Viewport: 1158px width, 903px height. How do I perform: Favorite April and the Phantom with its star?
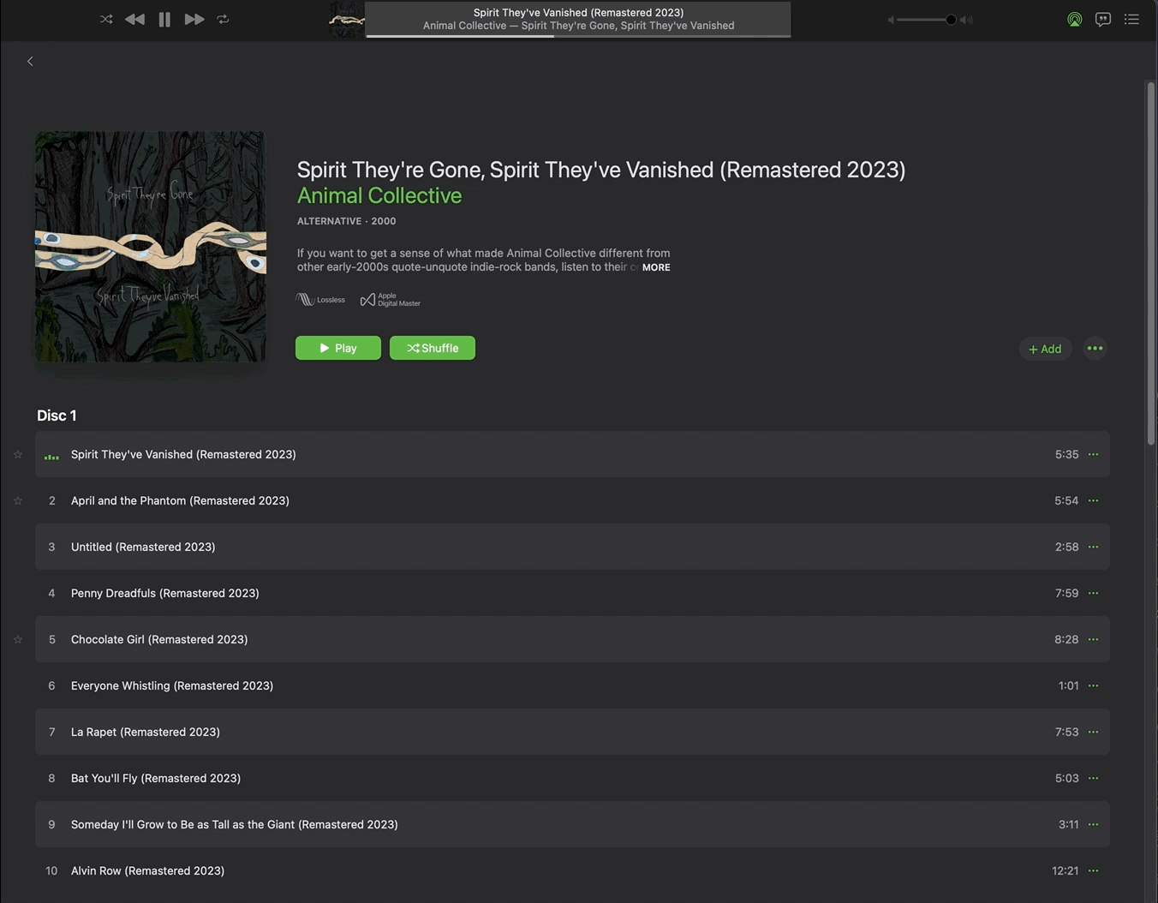point(18,500)
